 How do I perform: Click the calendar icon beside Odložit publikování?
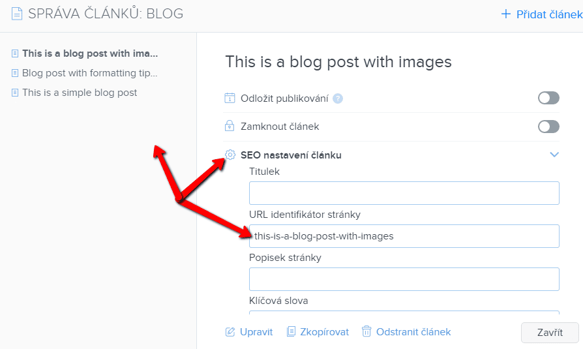[230, 99]
